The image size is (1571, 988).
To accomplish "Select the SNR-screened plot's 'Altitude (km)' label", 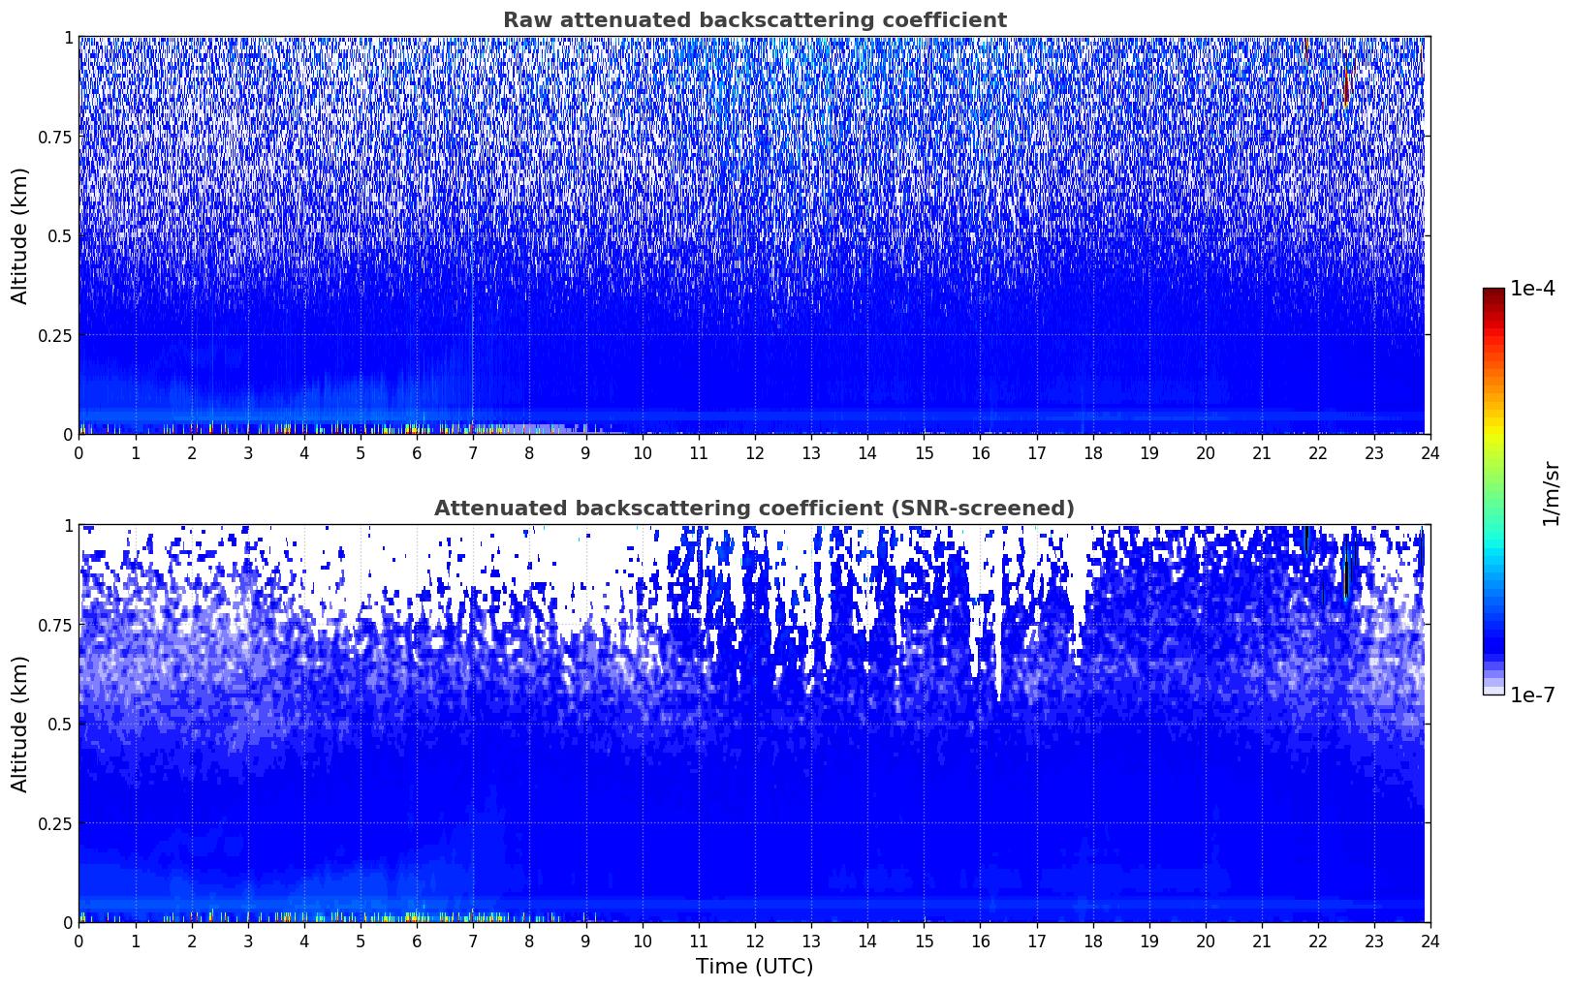I will (x=20, y=724).
